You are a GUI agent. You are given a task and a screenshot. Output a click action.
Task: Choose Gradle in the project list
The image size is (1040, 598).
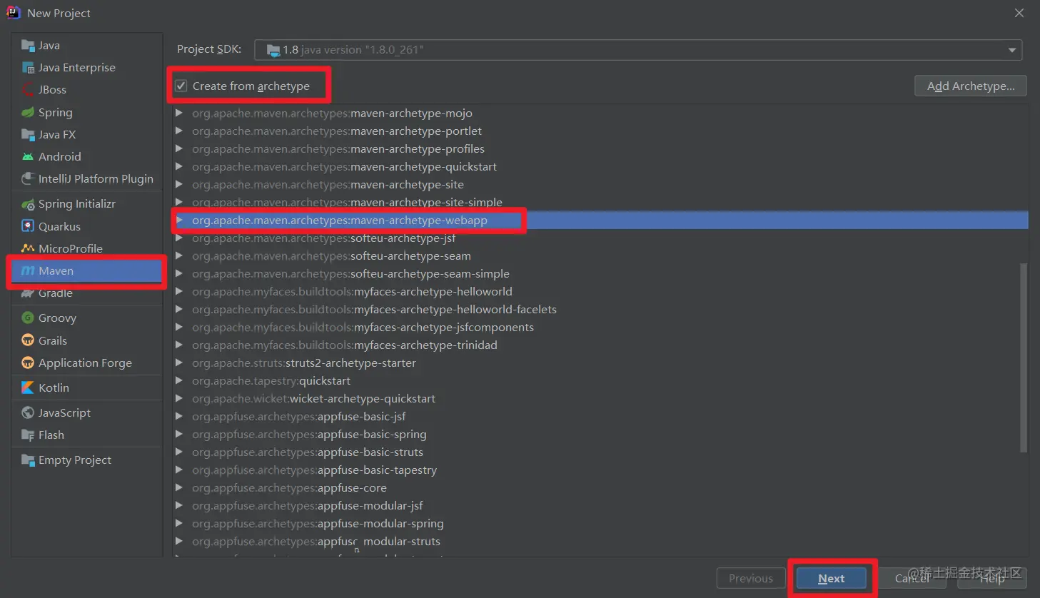pos(87,293)
